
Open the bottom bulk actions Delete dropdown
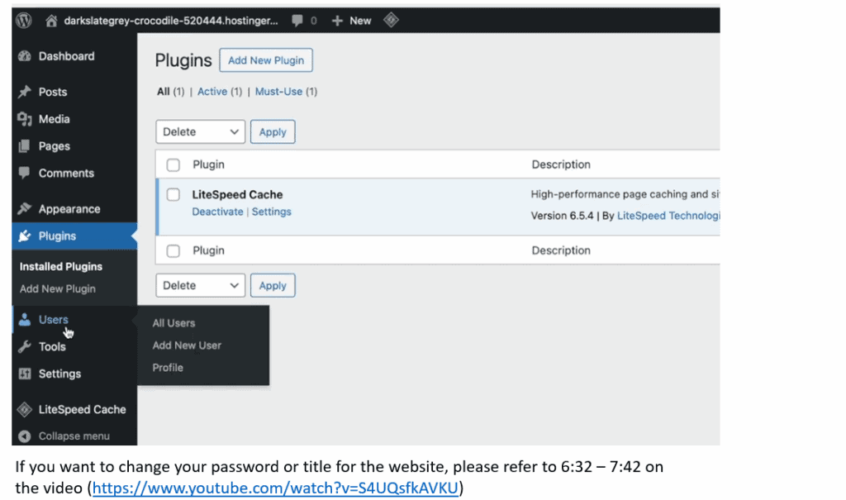200,285
